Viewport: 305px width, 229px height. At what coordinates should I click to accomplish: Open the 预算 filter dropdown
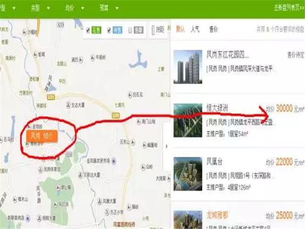coord(109,8)
